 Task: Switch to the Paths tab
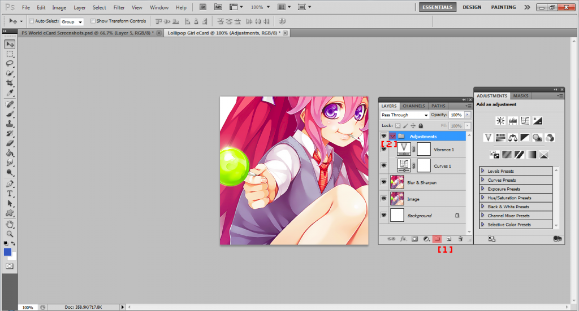click(x=438, y=106)
